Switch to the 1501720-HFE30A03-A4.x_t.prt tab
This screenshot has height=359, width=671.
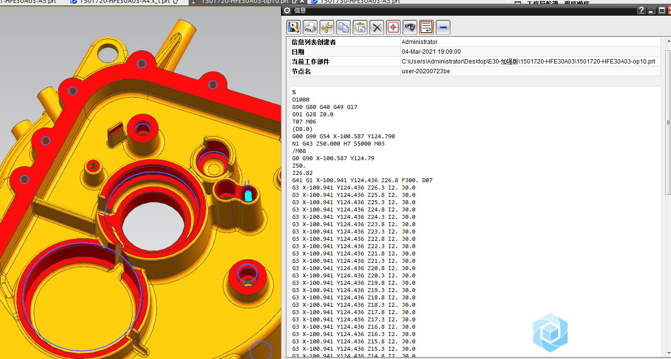coord(124,1)
